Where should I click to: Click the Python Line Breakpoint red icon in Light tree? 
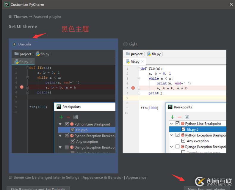(183, 123)
